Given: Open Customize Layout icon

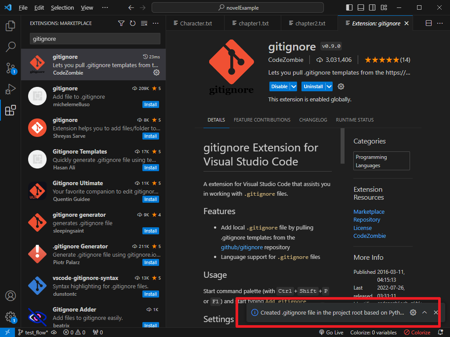Looking at the screenshot, I should 384,7.
